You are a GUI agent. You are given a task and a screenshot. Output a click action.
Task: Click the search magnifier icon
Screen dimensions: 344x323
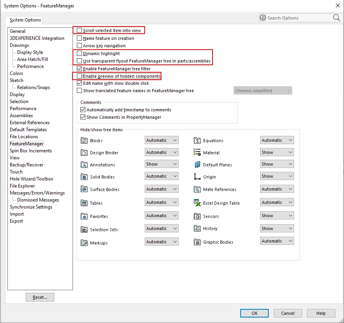337,18
